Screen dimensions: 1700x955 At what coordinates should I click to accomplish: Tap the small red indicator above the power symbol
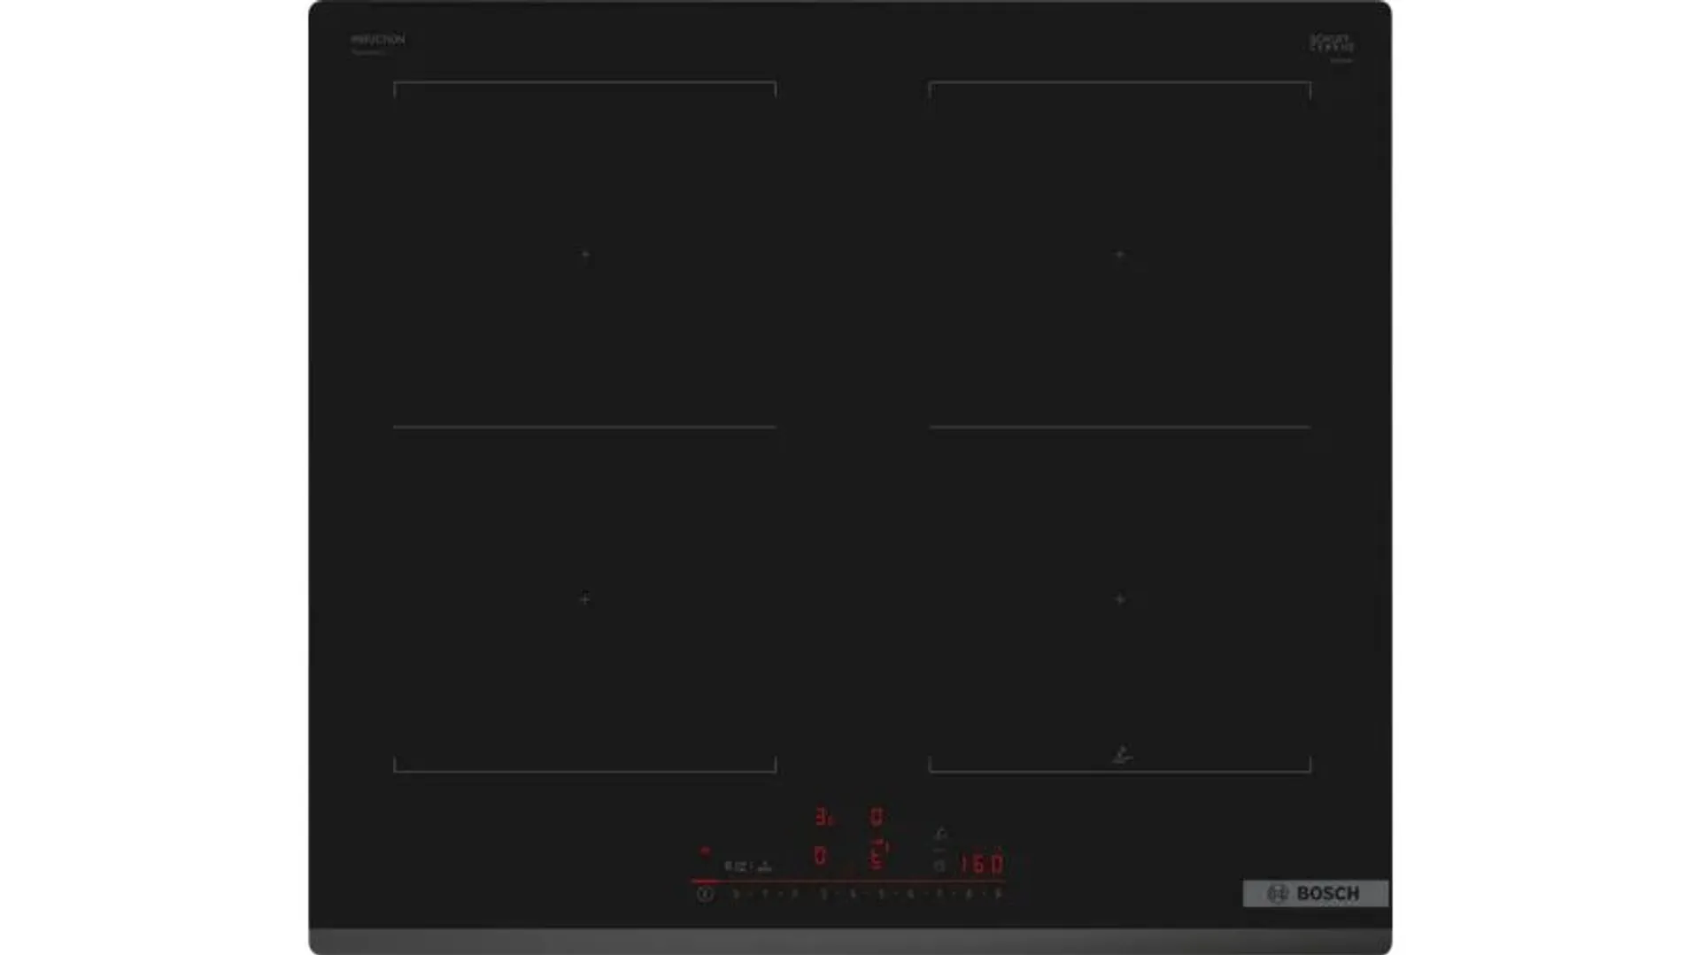pos(705,851)
